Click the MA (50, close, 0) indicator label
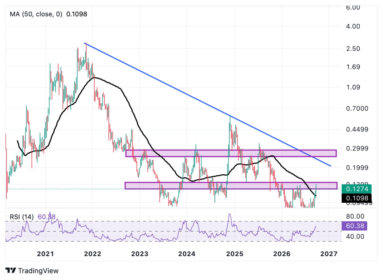The width and height of the screenshot is (383, 280). coord(36,14)
